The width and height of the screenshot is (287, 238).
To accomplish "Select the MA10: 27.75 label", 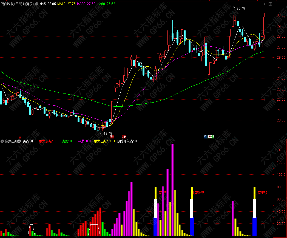I will pyautogui.click(x=66, y=4).
